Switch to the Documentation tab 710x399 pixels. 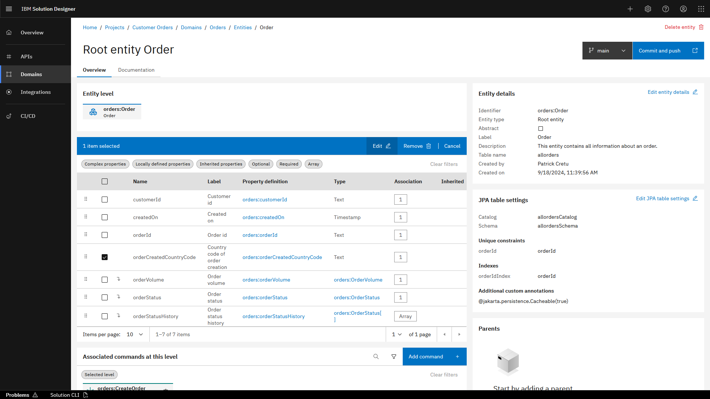(x=136, y=70)
